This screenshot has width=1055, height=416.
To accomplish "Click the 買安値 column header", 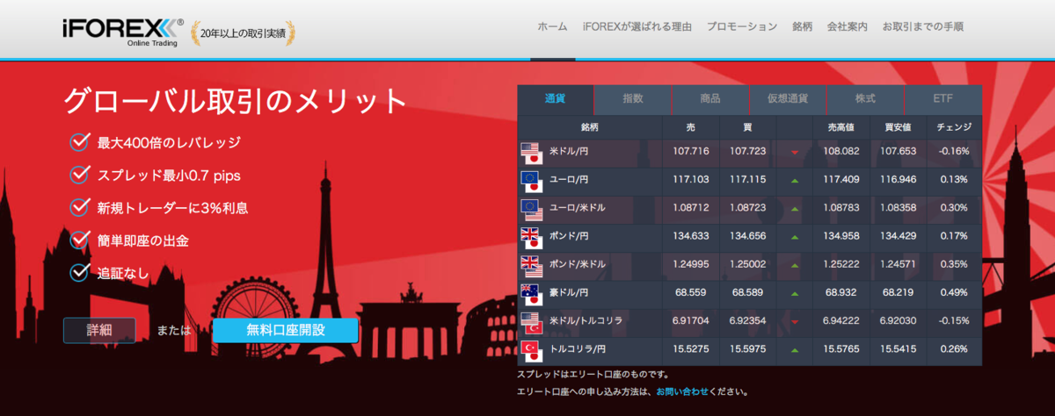I will click(x=898, y=127).
